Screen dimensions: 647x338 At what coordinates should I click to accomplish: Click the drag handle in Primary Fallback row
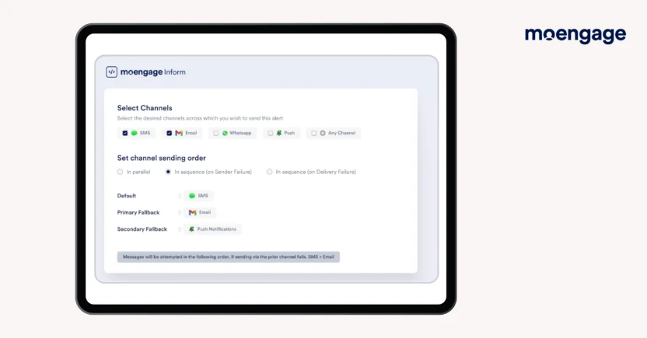[180, 212]
